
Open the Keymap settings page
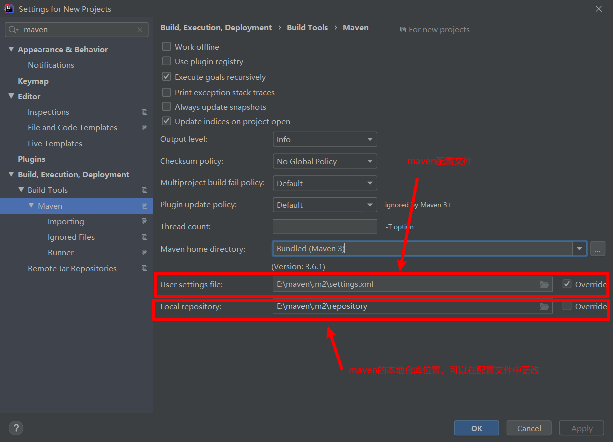click(x=33, y=81)
